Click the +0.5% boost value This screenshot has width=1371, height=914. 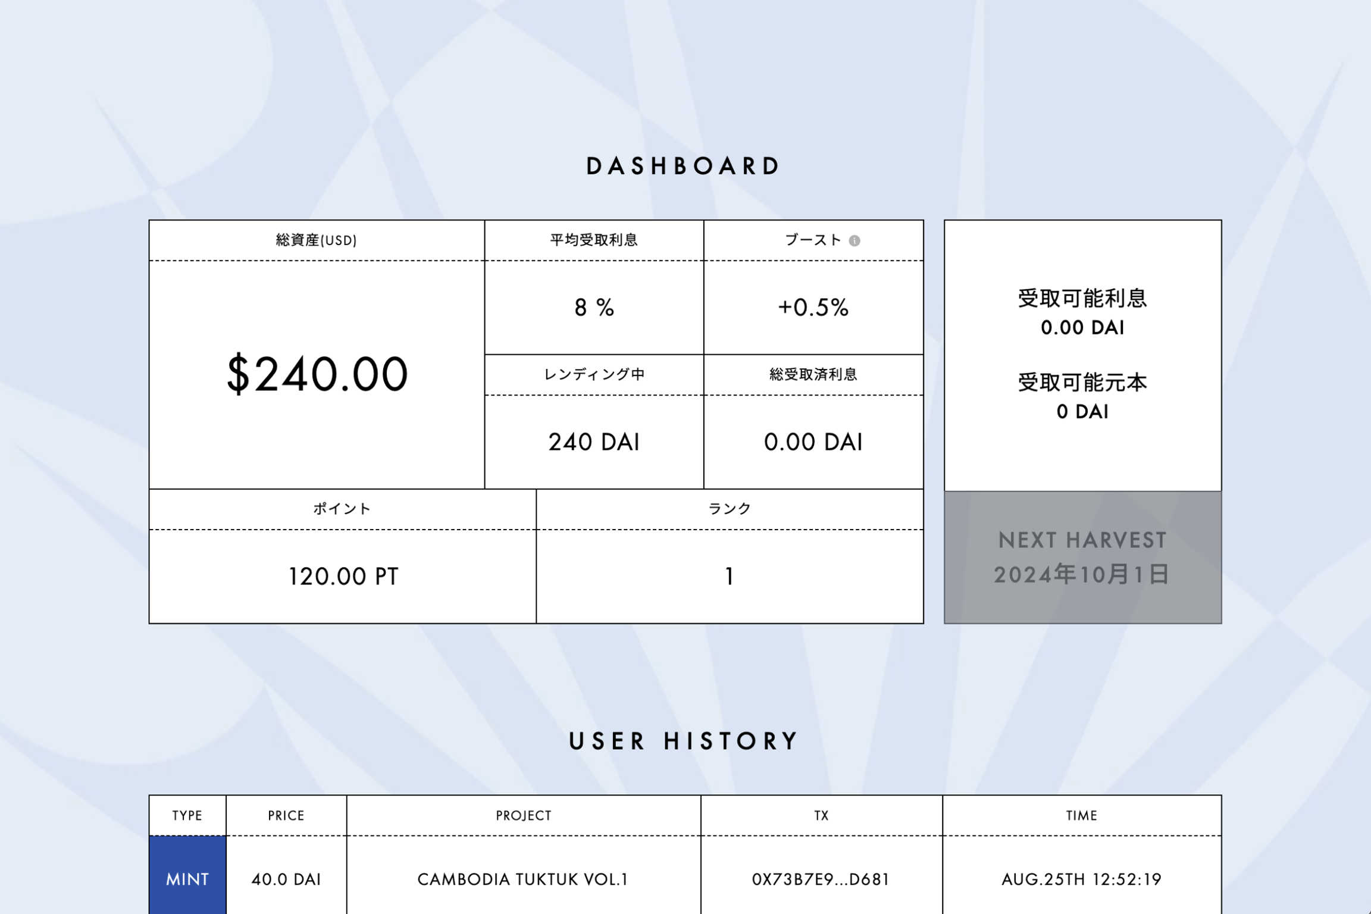pyautogui.click(x=813, y=308)
